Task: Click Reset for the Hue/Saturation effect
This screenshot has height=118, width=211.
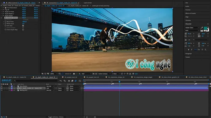Action: tap(24, 8)
